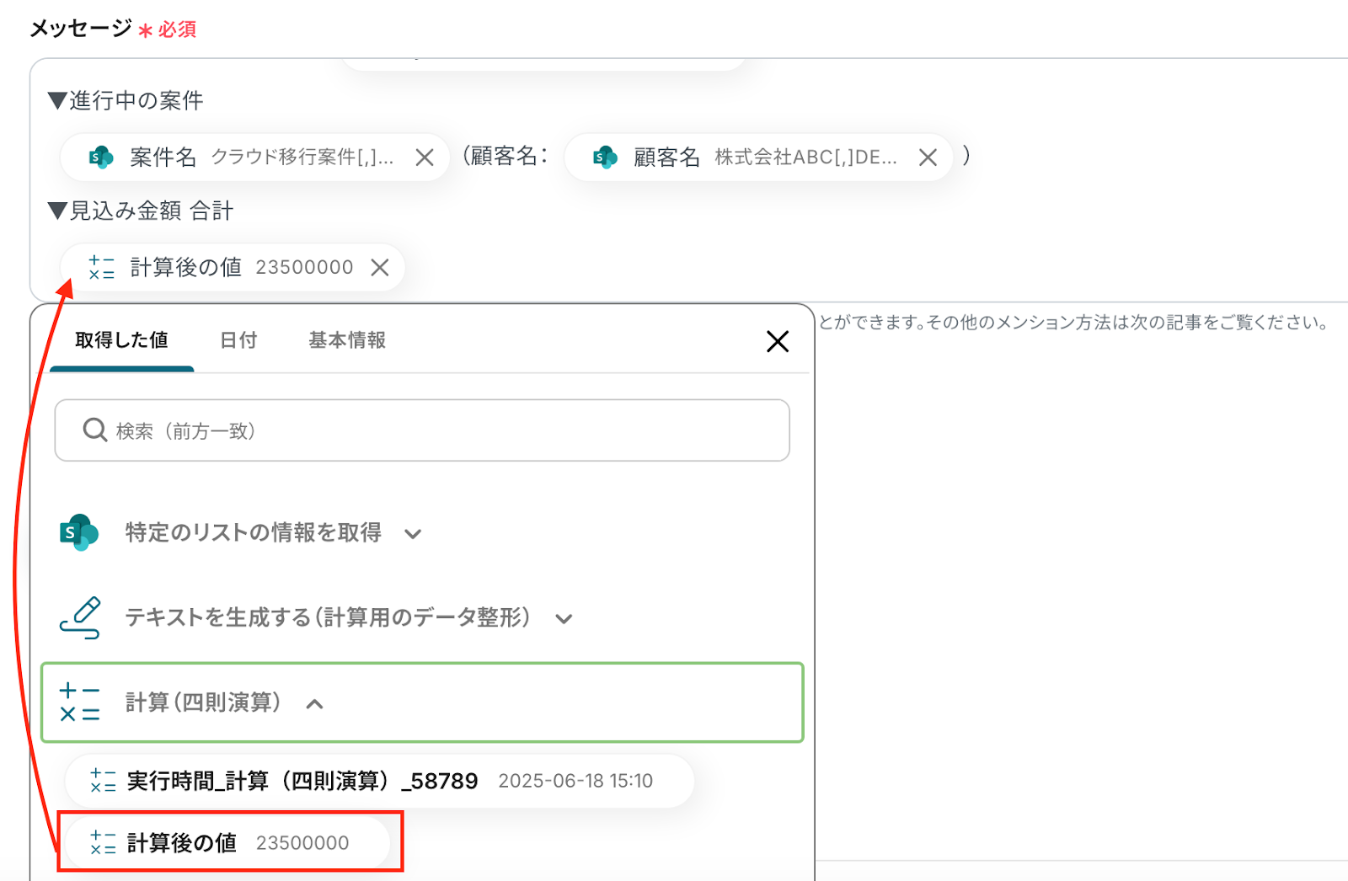The height and width of the screenshot is (881, 1348).
Task: Insert 計算後の値 23500000 from the list
Action: 229,842
